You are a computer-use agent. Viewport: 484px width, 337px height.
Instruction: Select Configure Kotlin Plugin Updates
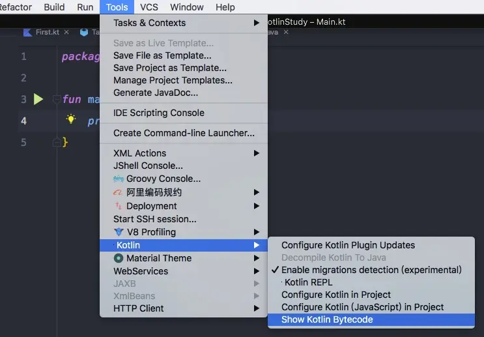371,245
